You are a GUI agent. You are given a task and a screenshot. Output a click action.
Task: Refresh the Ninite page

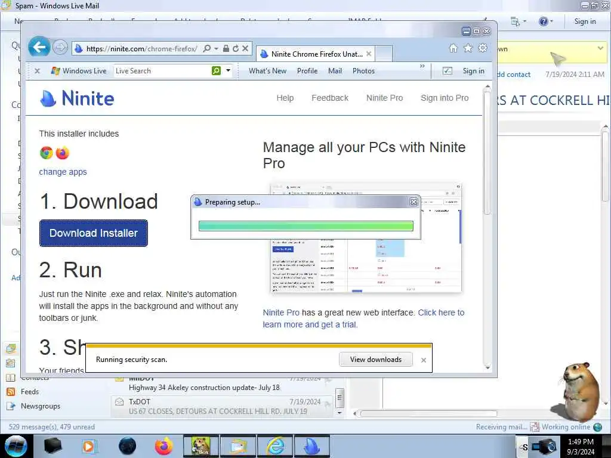pos(235,48)
